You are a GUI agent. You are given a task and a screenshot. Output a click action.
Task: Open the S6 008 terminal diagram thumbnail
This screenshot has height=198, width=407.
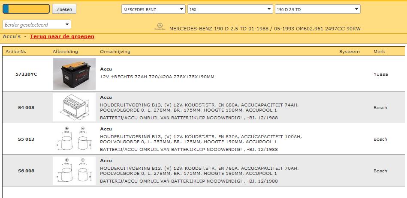click(x=74, y=171)
